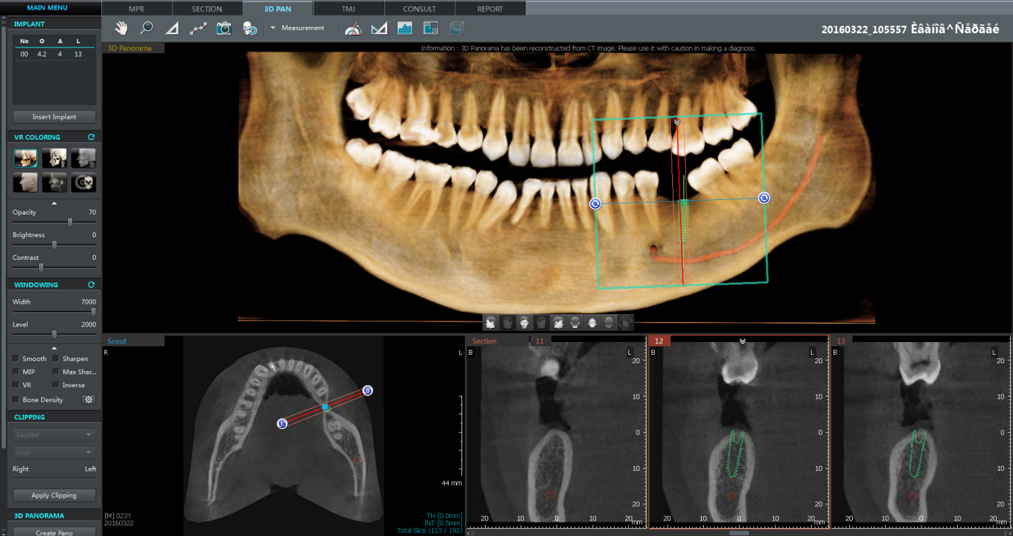
Task: Enable the Smooth checkbox
Action: pyautogui.click(x=16, y=359)
